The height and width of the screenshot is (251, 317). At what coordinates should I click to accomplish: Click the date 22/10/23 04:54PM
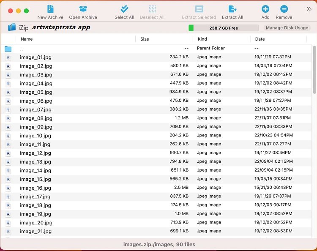(273, 135)
